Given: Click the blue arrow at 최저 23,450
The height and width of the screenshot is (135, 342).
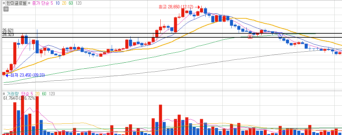Looking at the screenshot, I should (7, 75).
